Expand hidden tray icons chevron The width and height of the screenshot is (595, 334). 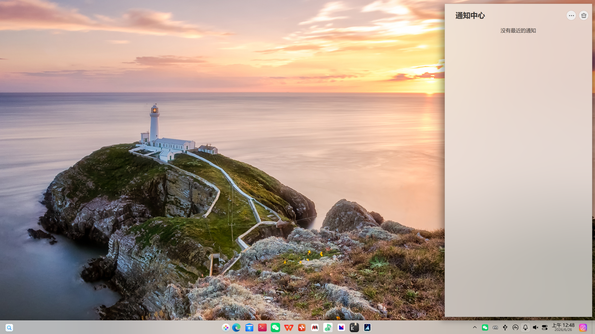(x=475, y=327)
